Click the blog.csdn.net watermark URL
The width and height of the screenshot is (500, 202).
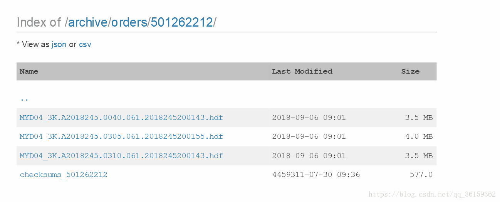(432, 194)
